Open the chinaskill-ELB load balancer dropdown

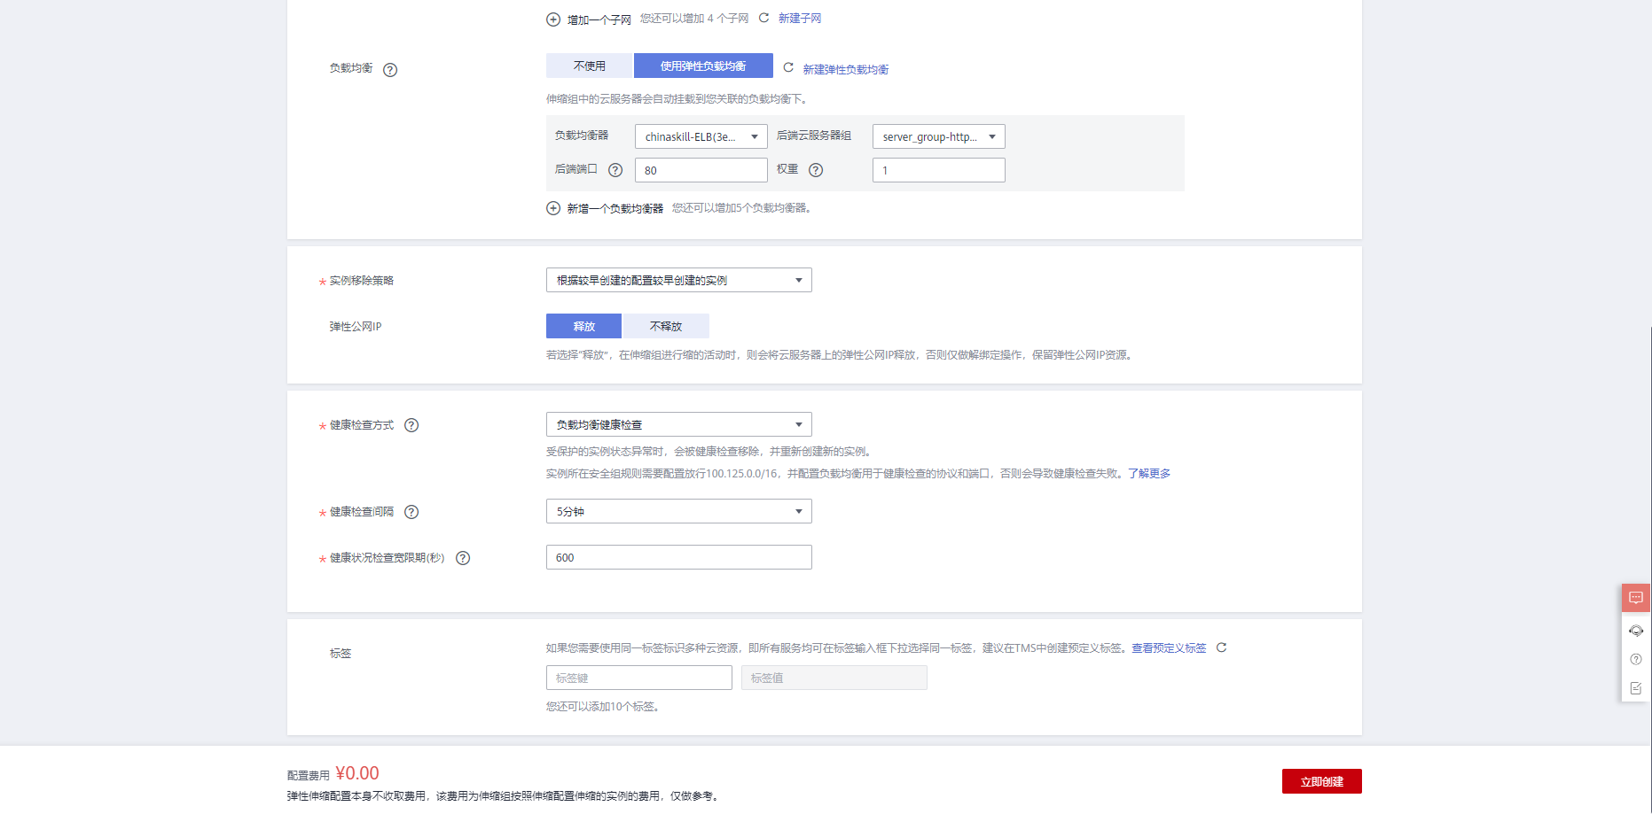tap(701, 136)
